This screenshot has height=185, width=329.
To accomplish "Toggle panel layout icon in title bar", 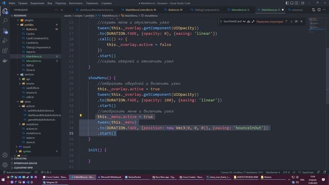I will pos(291,3).
